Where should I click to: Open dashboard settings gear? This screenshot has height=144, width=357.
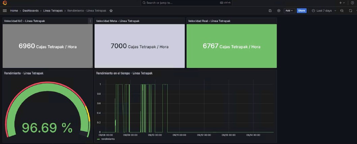279,11
